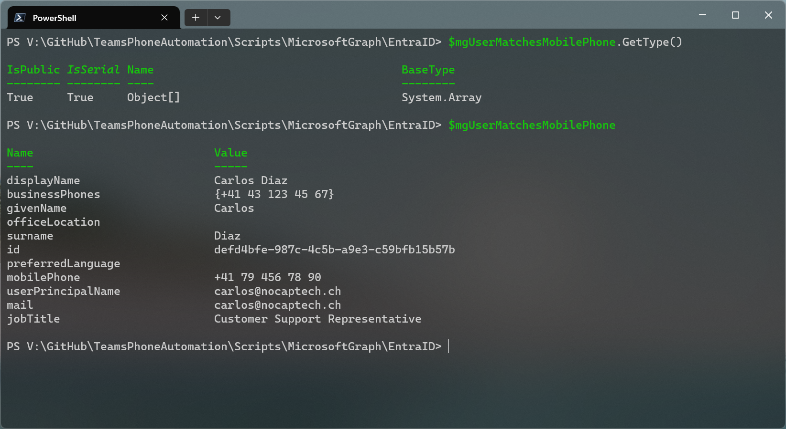The height and width of the screenshot is (429, 786).
Task: Click the IsSerial column header
Action: tap(93, 70)
